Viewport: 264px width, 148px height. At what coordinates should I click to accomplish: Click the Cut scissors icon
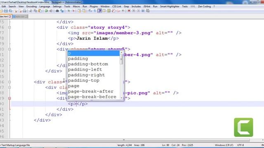[31, 11]
